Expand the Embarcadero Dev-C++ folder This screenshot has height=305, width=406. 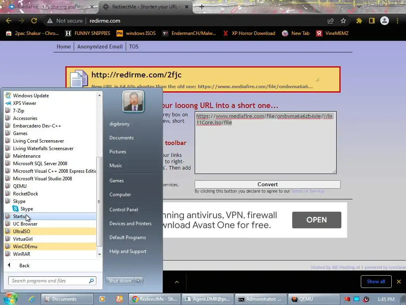click(50, 125)
